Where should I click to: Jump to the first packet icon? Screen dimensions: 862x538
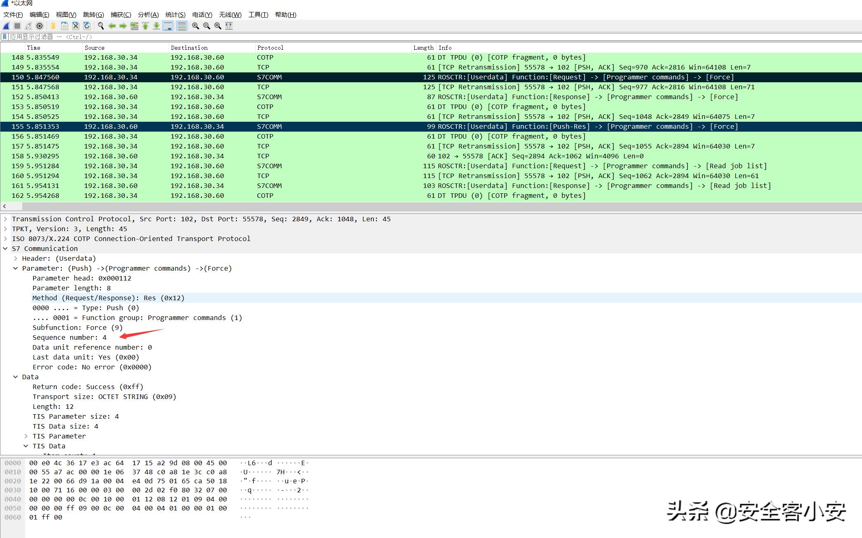(145, 26)
